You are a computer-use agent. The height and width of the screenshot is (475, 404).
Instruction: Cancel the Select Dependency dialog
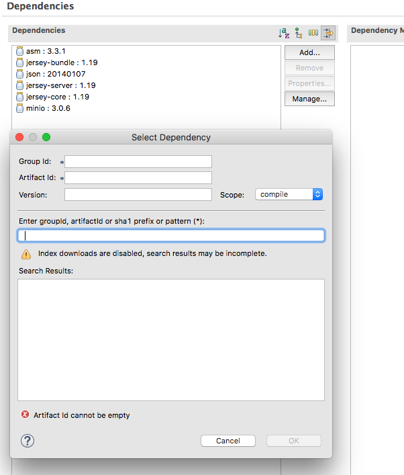[228, 441]
